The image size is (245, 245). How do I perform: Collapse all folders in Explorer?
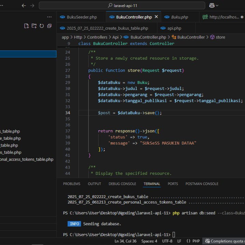[x=49, y=26]
